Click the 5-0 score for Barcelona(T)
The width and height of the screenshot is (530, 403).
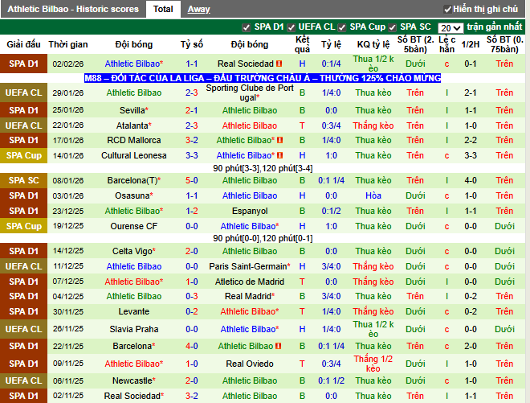pyautogui.click(x=192, y=180)
